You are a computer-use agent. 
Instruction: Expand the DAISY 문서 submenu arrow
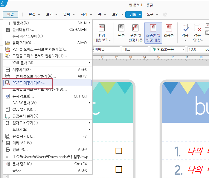[90, 103]
